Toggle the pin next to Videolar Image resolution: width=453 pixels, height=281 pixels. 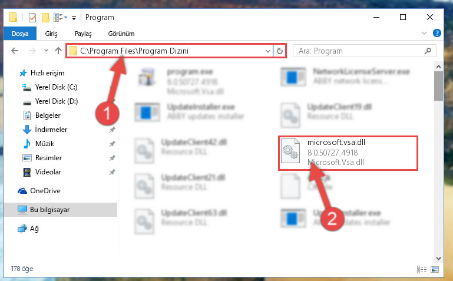click(x=112, y=172)
